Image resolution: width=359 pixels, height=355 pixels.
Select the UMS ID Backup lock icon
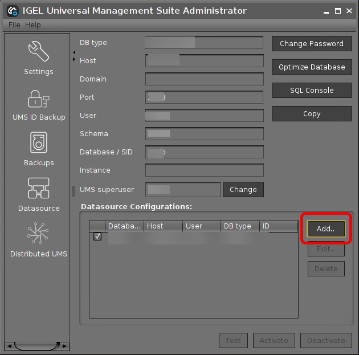click(x=38, y=99)
